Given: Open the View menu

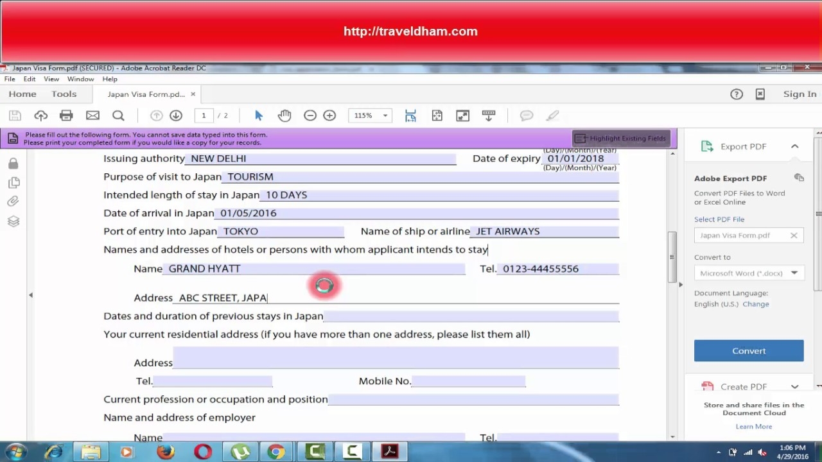Looking at the screenshot, I should tap(51, 79).
